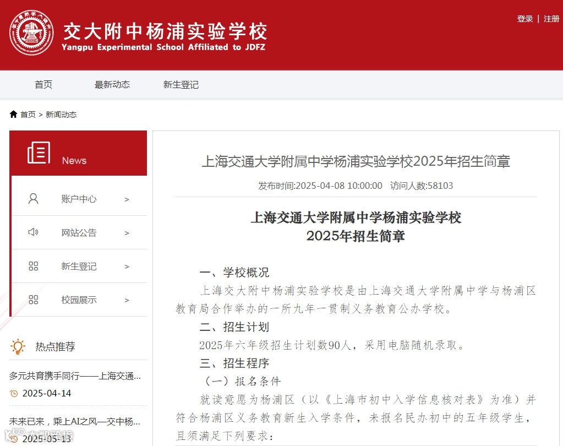Image resolution: width=563 pixels, height=446 pixels.
Task: Click heading 一、学校概况
Action: (234, 272)
